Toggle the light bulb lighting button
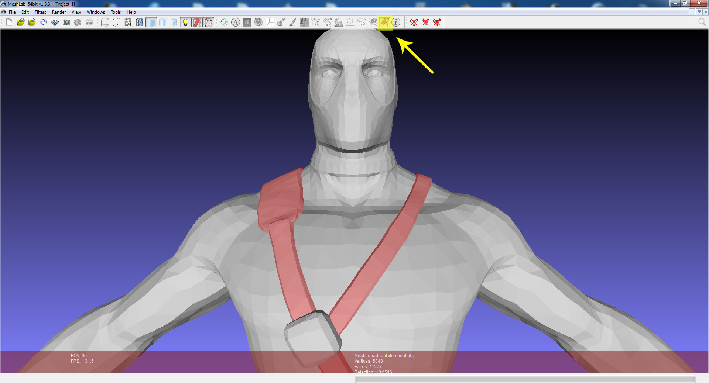Viewport: 709px width, 383px height. coord(185,23)
